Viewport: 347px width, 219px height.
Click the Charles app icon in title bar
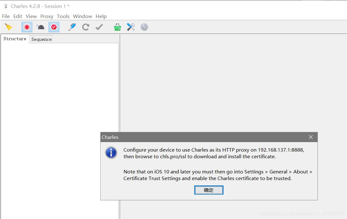(x=6, y=6)
